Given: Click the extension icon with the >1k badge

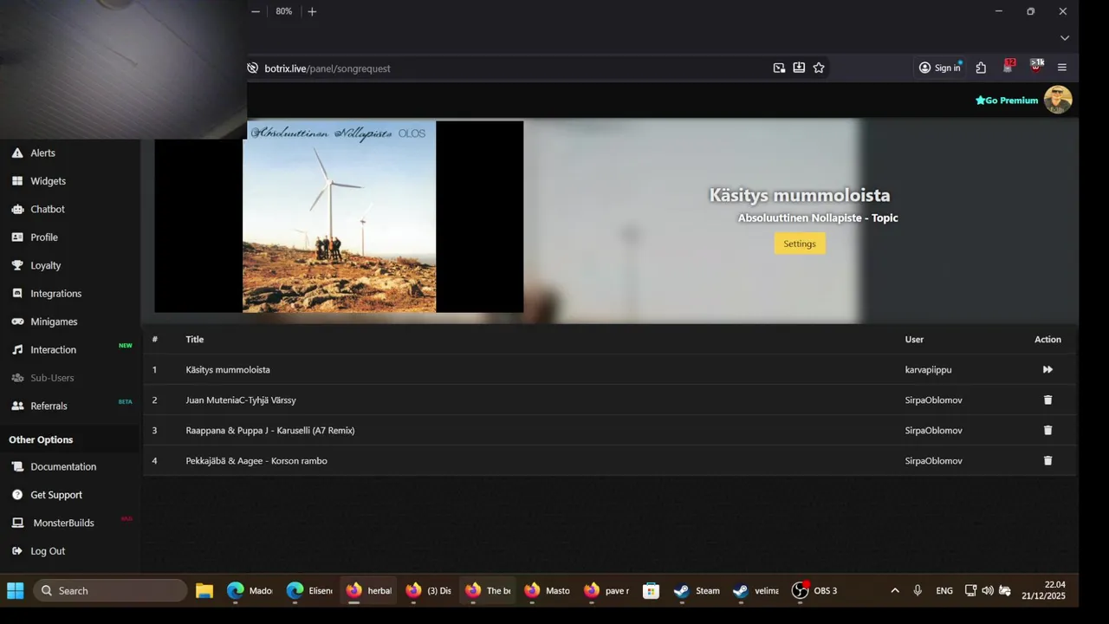Looking at the screenshot, I should pyautogui.click(x=1036, y=67).
